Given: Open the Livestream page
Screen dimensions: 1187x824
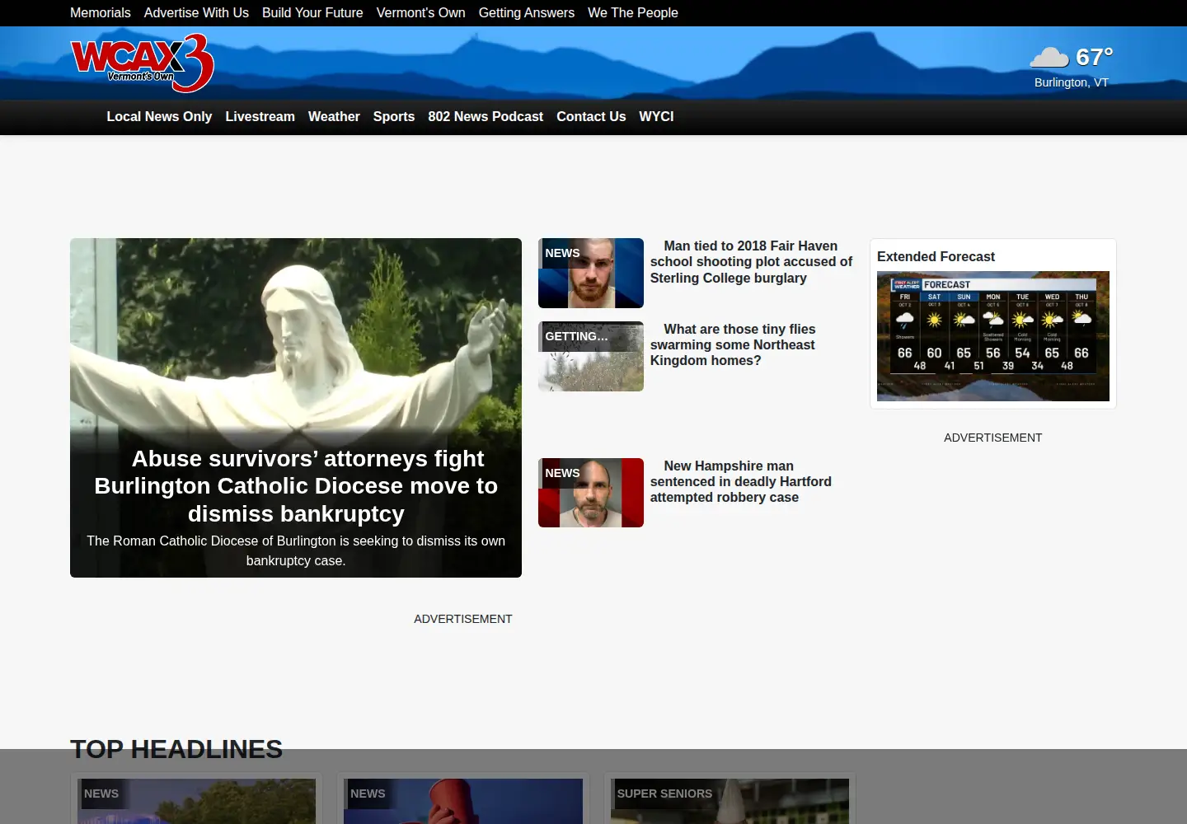Looking at the screenshot, I should coord(260,116).
